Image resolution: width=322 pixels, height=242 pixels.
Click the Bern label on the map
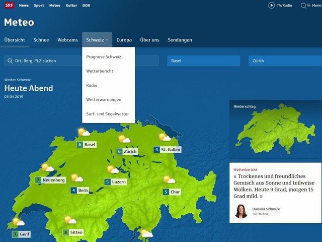83,191
